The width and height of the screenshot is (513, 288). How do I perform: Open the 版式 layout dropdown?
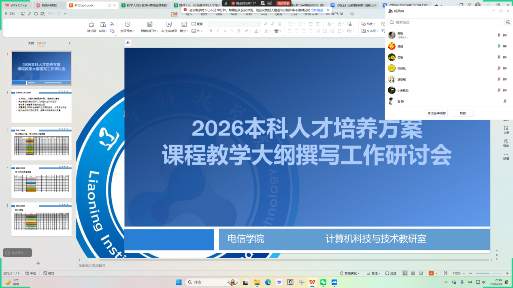(184, 31)
